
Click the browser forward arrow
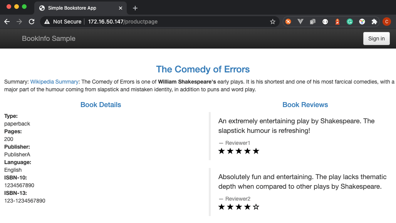coord(19,22)
